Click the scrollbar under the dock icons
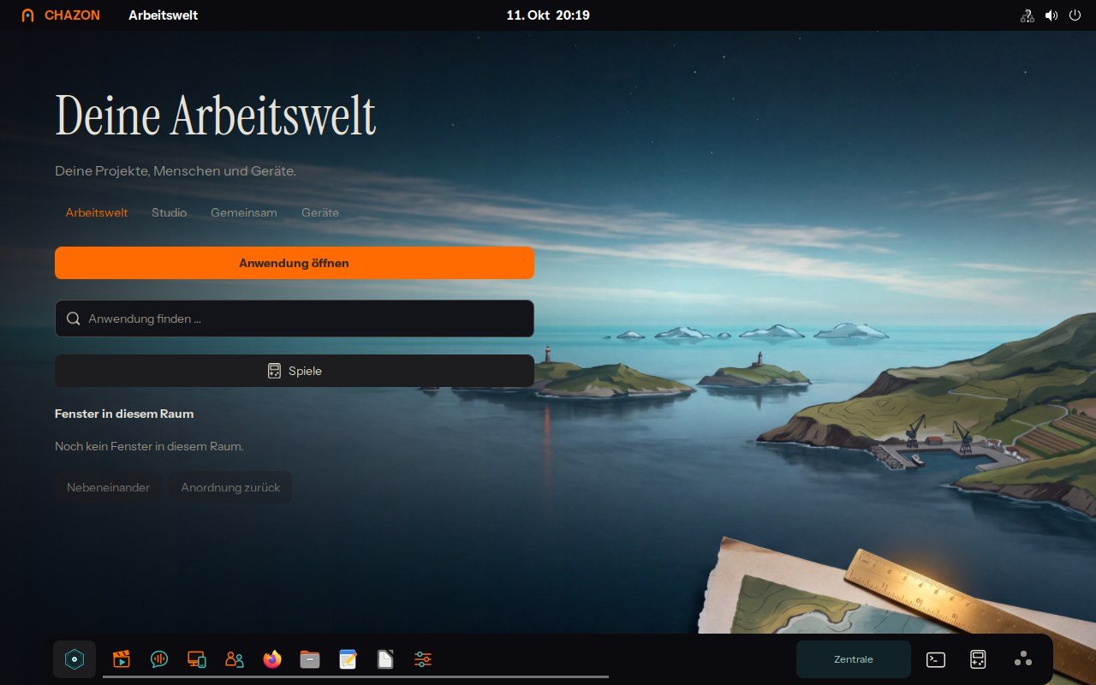 (x=355, y=676)
